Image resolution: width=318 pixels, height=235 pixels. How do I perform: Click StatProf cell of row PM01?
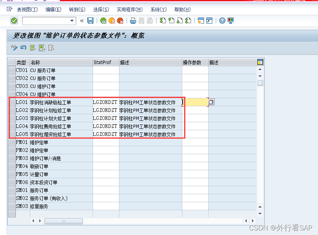[x=106, y=142]
